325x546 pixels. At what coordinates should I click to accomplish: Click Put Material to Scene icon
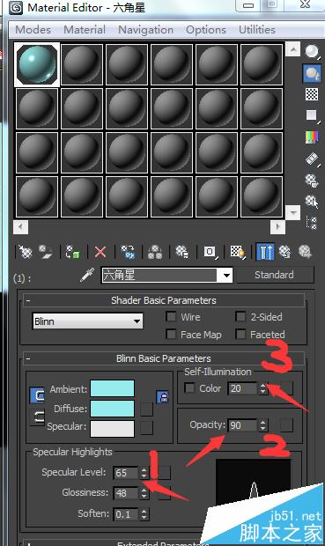click(x=46, y=251)
